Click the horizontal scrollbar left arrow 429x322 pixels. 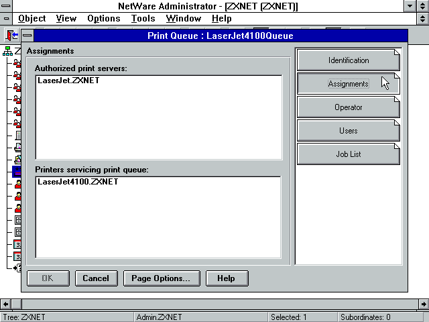[x=5, y=304]
